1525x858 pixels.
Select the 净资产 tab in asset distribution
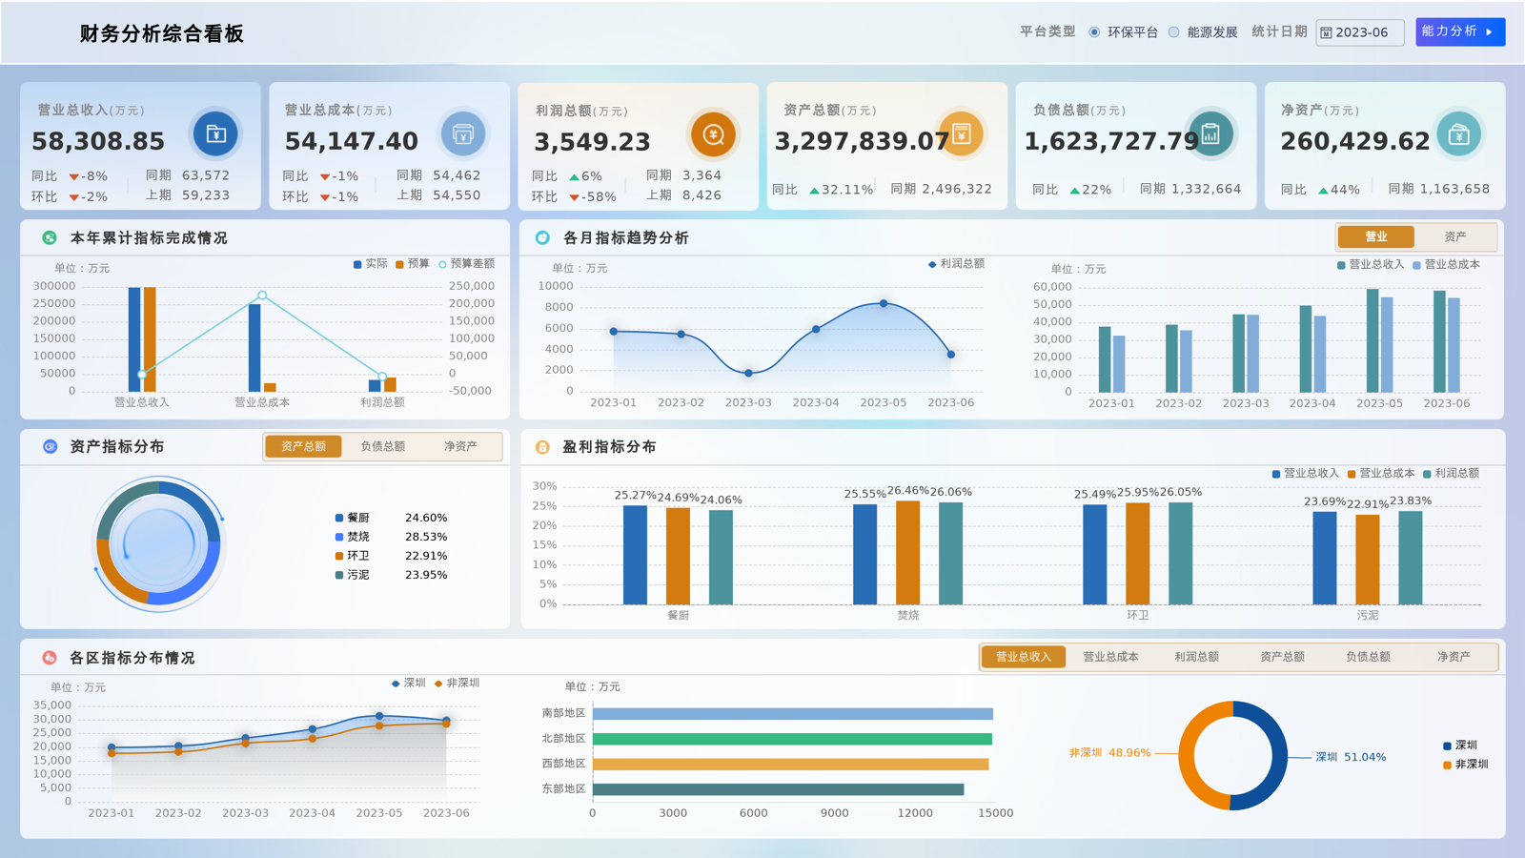pyautogui.click(x=460, y=446)
